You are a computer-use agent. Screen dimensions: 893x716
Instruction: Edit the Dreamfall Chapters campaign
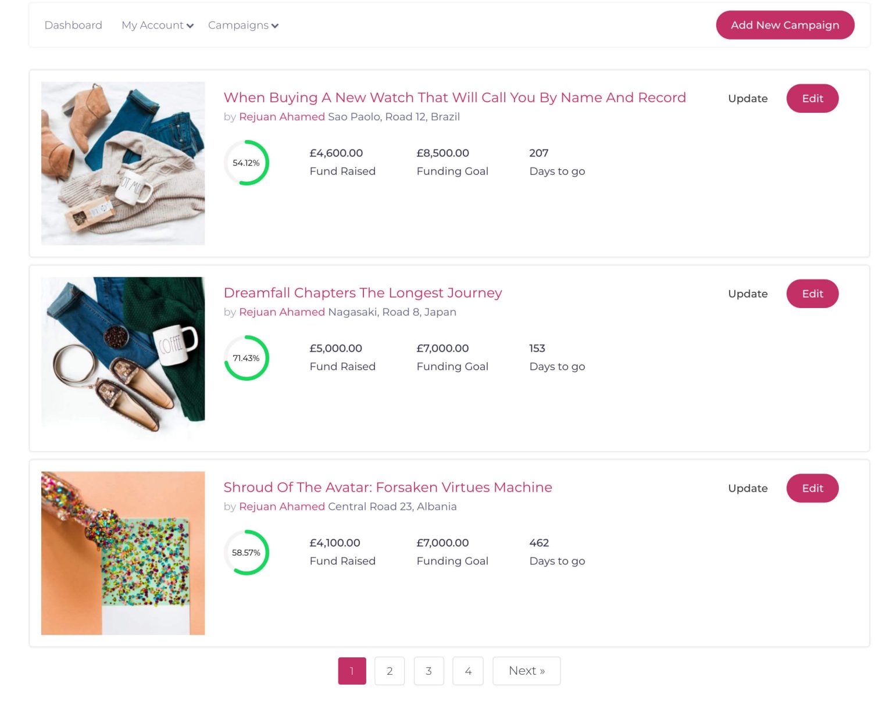coord(812,293)
